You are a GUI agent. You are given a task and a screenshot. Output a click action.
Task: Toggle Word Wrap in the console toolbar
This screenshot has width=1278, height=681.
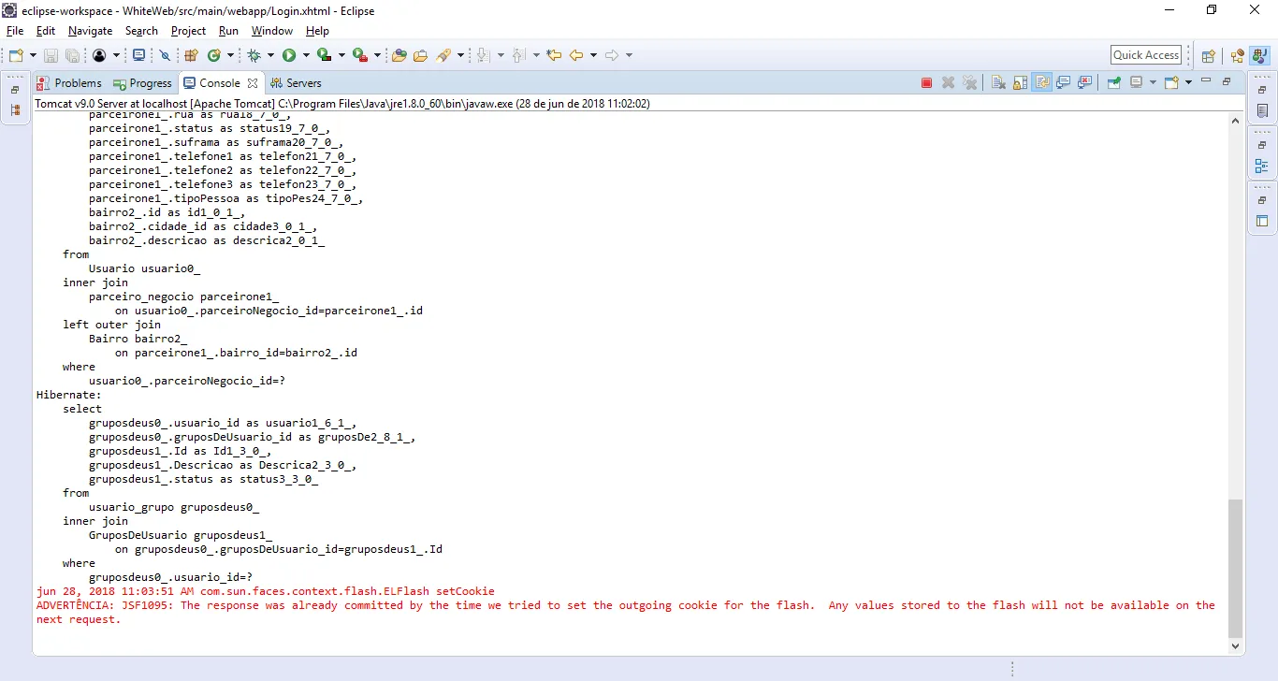[x=1041, y=83]
